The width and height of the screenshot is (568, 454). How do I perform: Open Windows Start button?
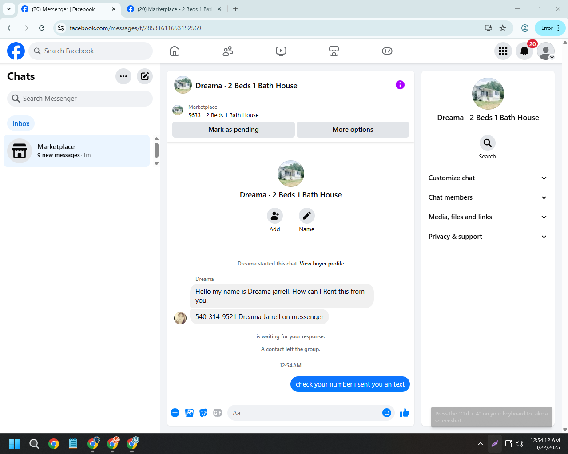15,443
